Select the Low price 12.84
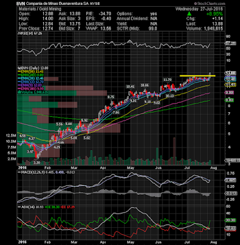The image size is (240, 245). coord(48,23)
